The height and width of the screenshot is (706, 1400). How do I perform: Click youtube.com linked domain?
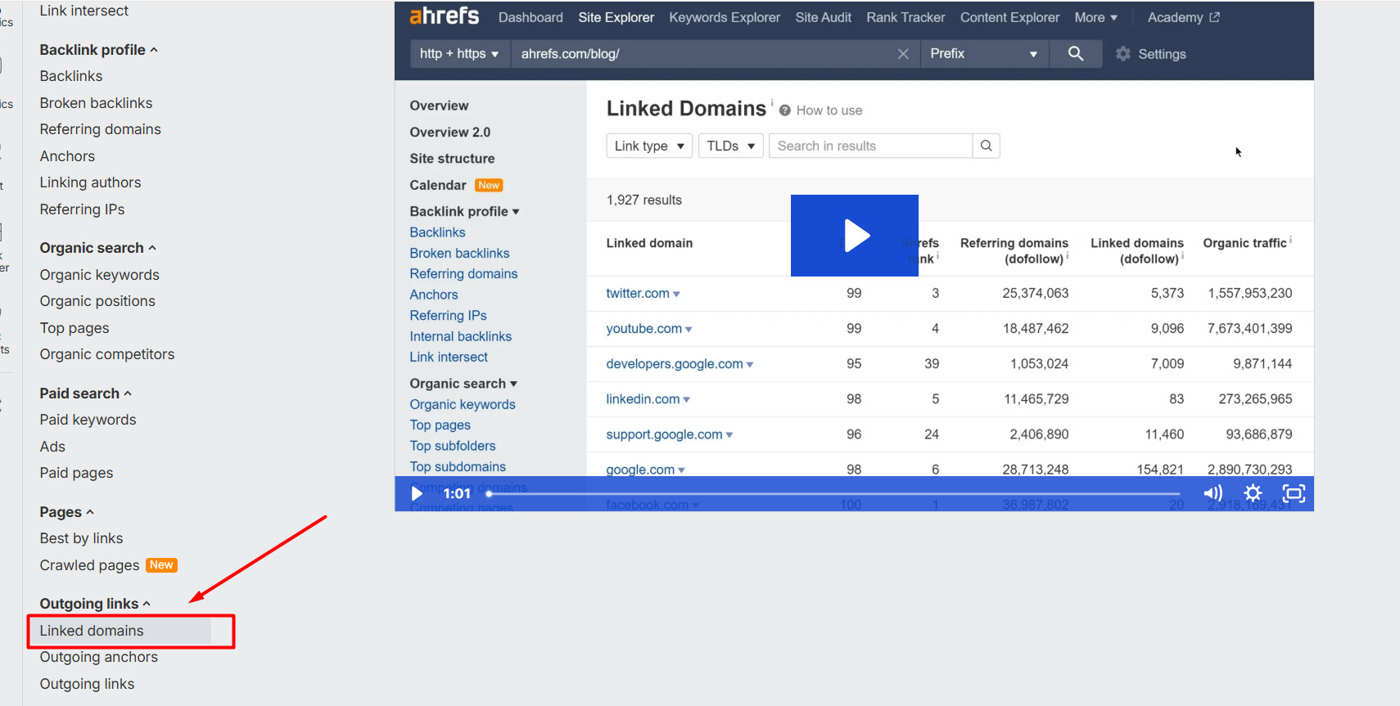(644, 328)
